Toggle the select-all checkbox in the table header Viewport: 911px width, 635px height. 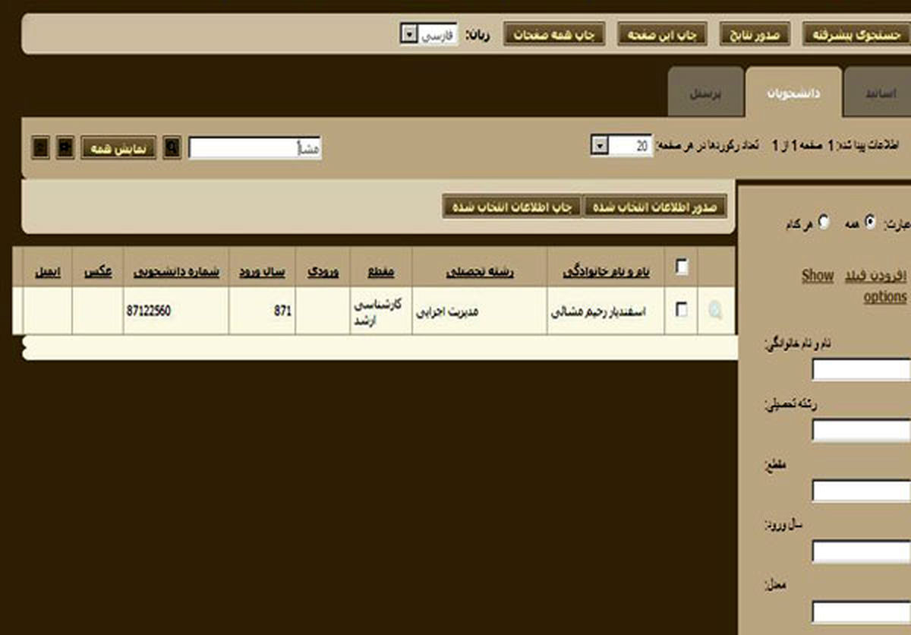pyautogui.click(x=682, y=265)
